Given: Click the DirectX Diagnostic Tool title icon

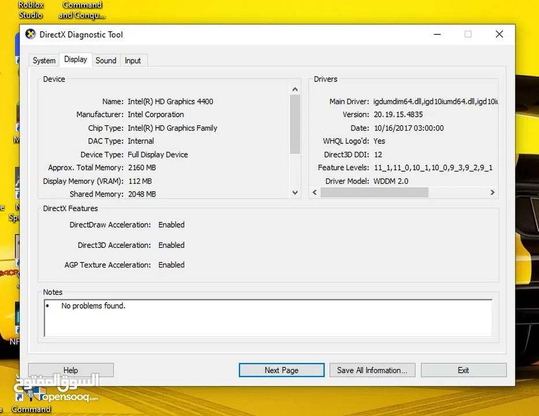Looking at the screenshot, I should tap(31, 34).
